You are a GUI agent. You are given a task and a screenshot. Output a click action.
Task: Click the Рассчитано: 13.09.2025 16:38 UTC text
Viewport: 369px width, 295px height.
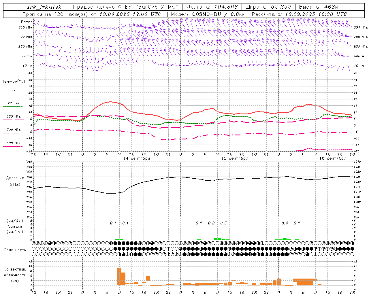tap(299, 14)
